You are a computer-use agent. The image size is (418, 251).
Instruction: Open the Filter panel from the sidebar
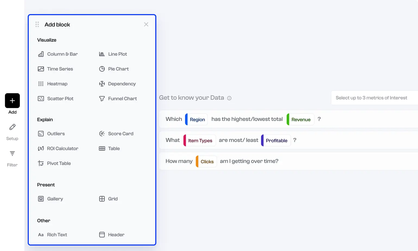[x=12, y=157]
